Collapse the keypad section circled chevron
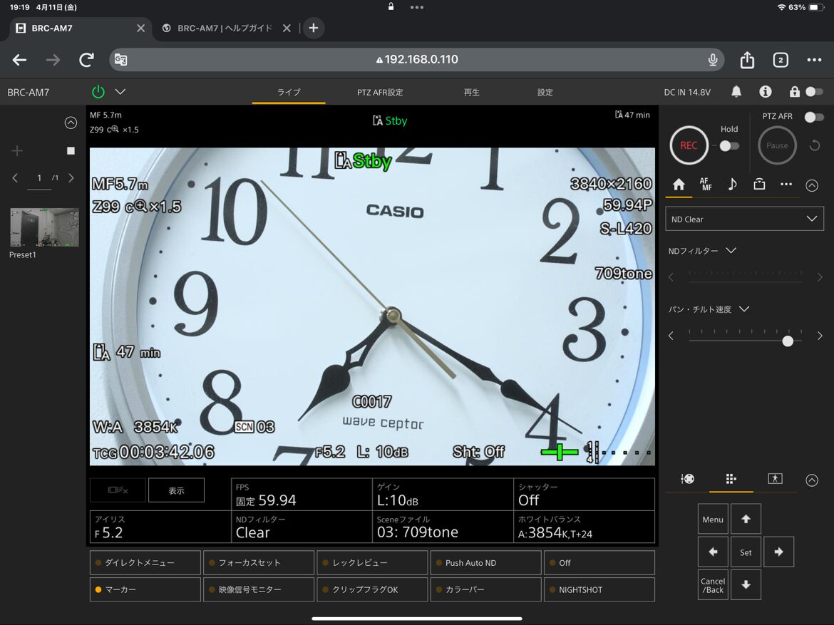 point(812,480)
